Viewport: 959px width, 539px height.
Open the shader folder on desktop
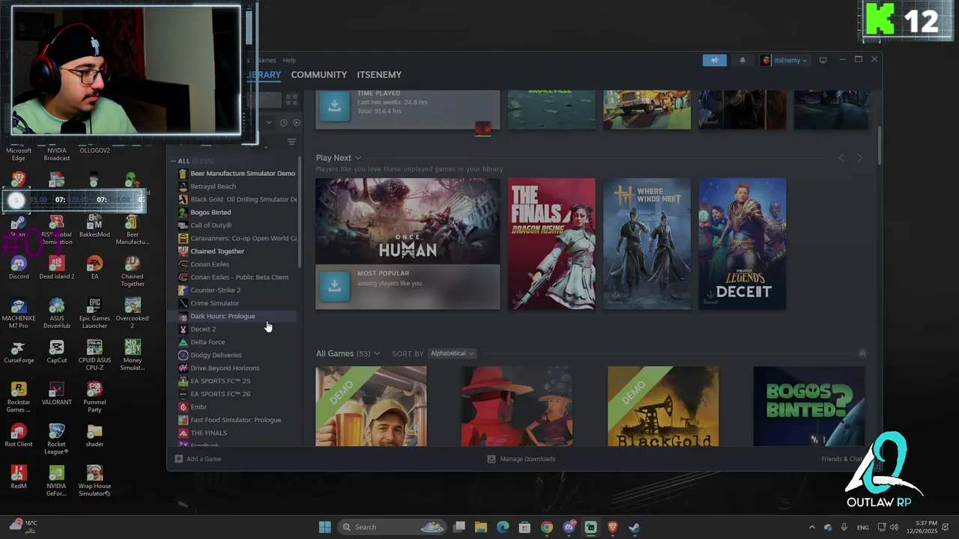94,436
